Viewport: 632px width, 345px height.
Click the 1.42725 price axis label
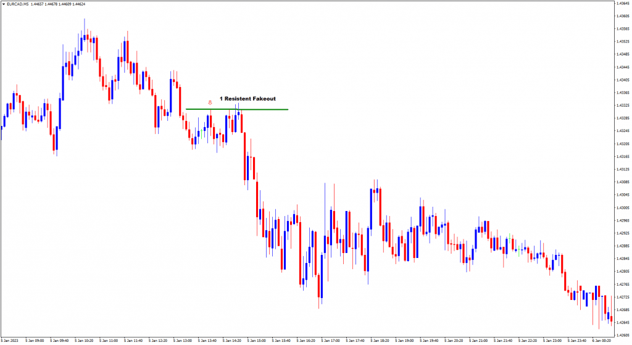pyautogui.click(x=622, y=297)
